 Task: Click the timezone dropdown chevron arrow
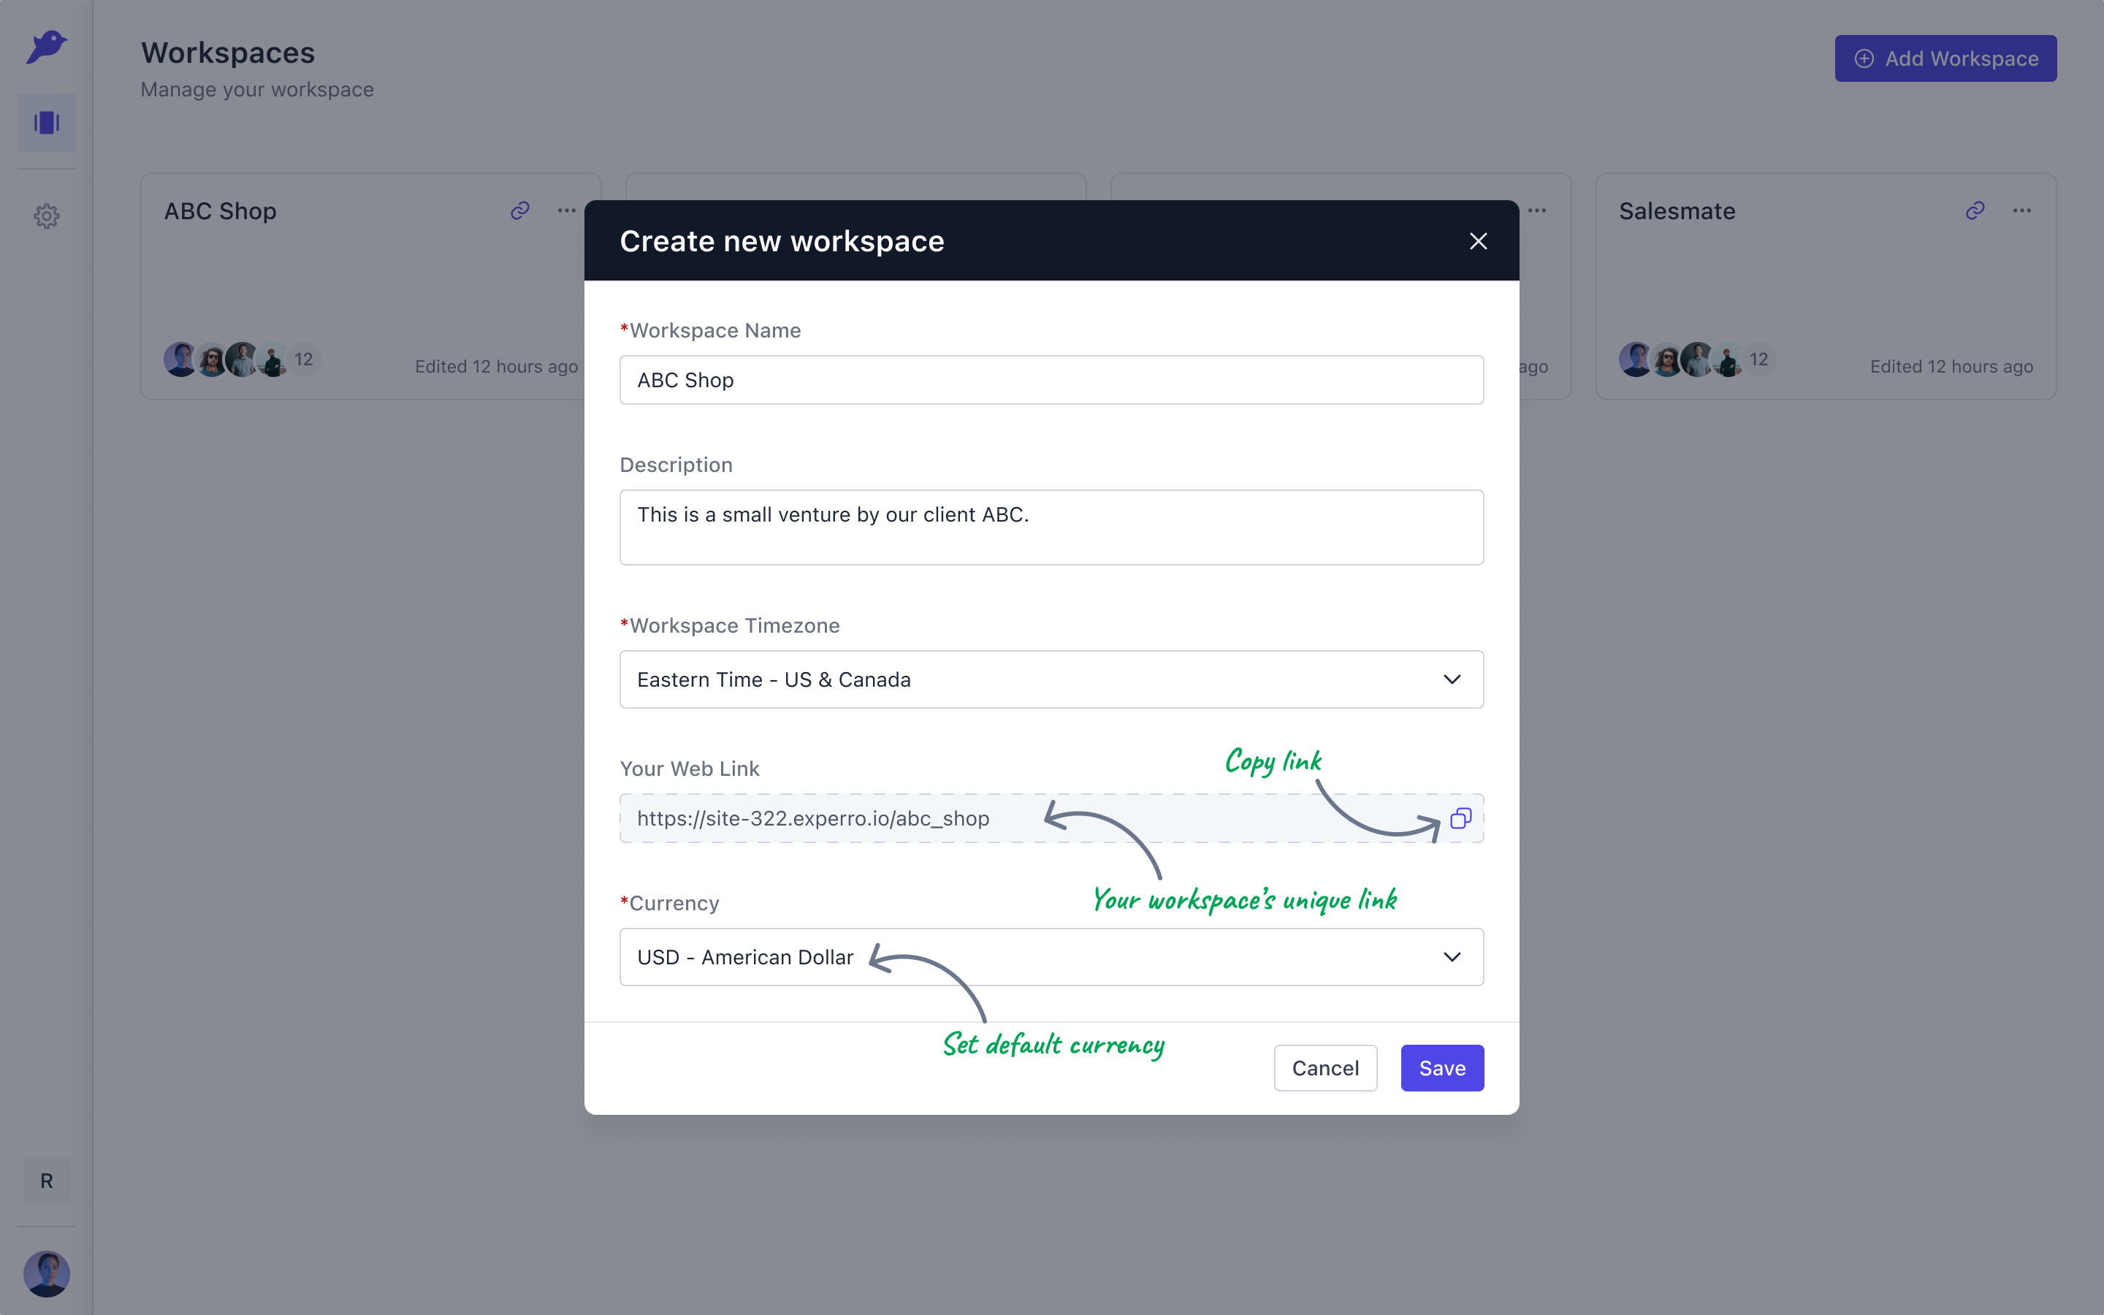[x=1452, y=679]
